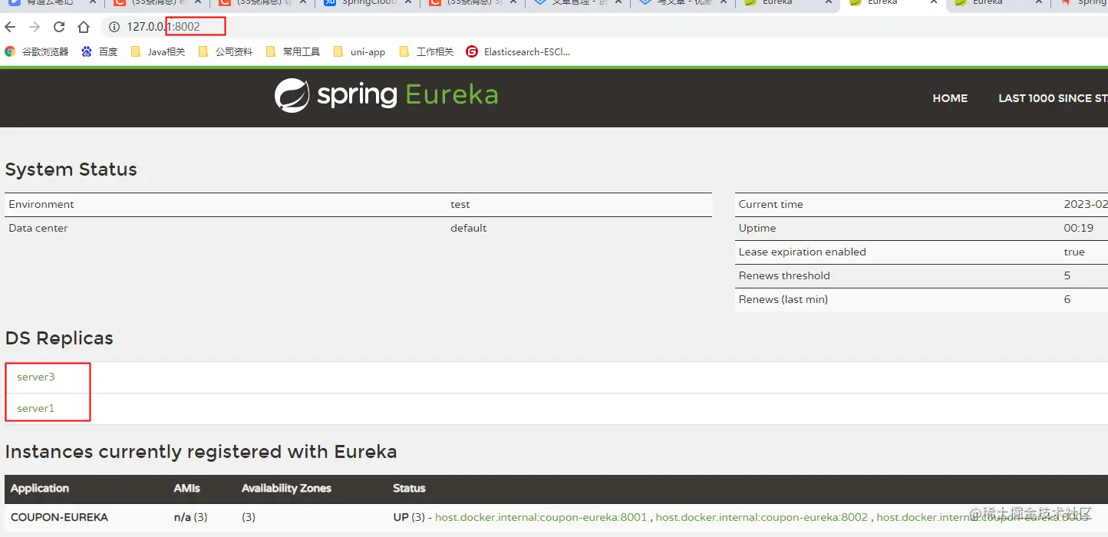Click the Uptime label
The width and height of the screenshot is (1108, 537).
coord(757,228)
